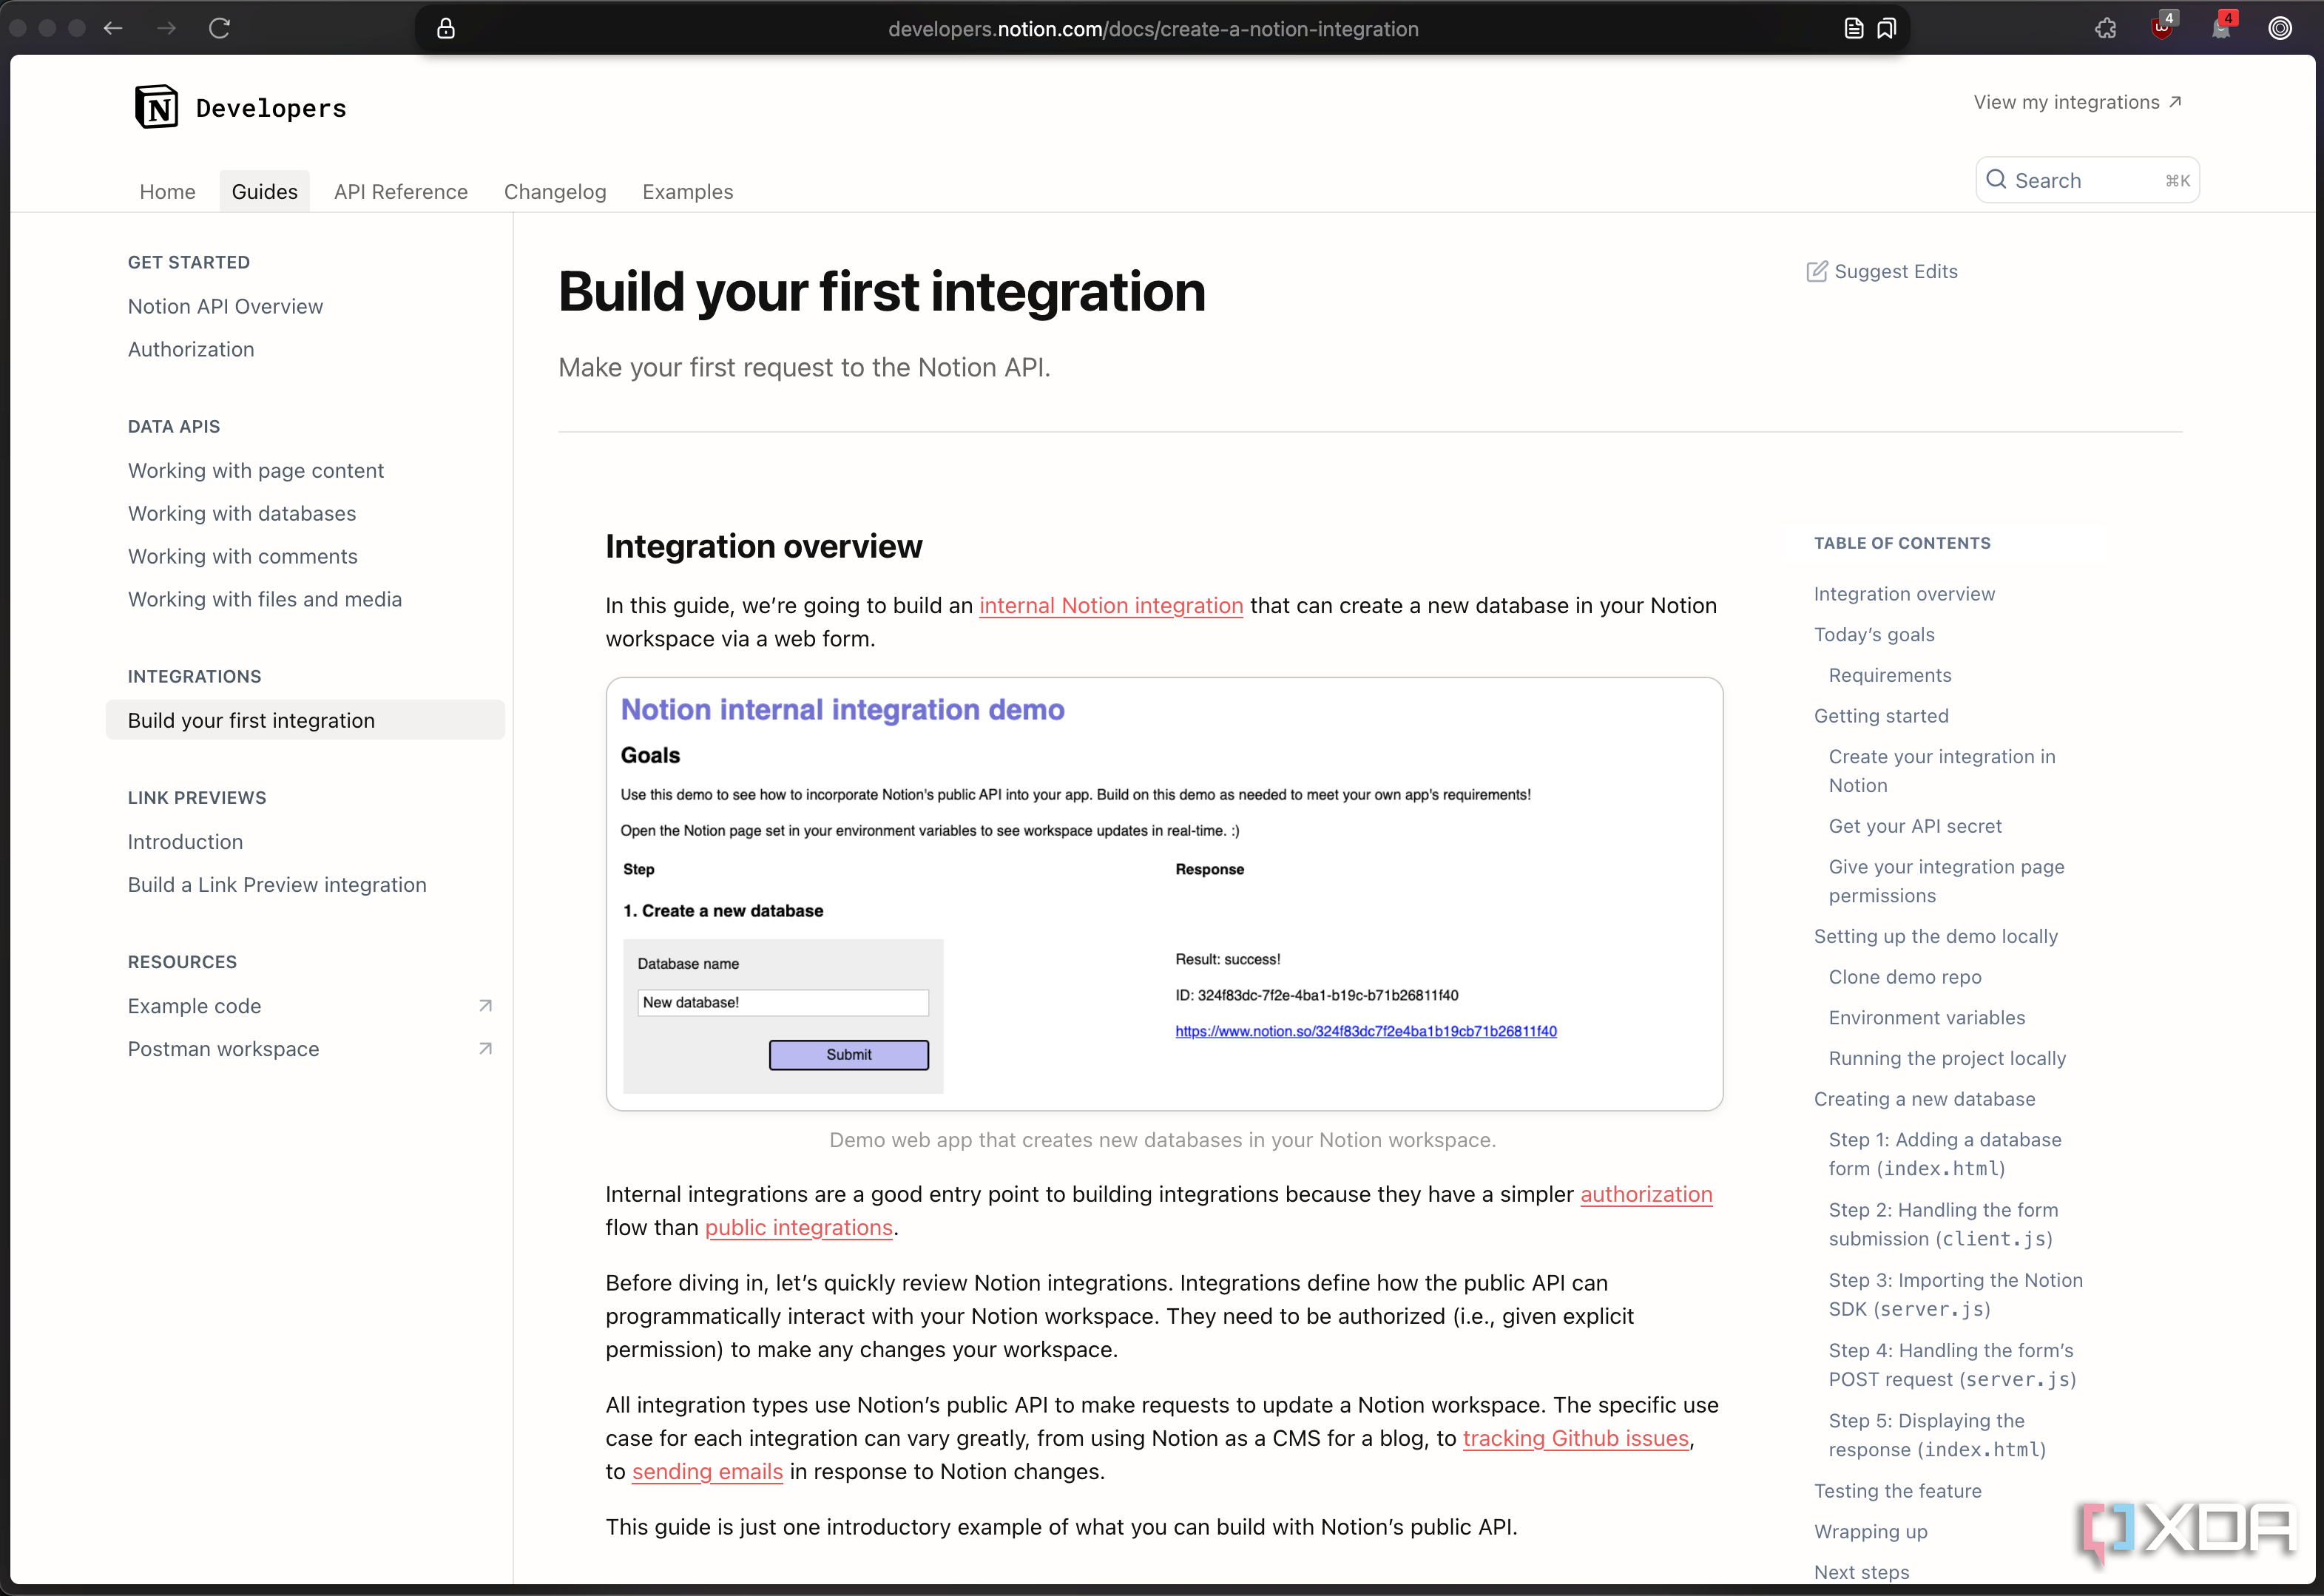The height and width of the screenshot is (1596, 2324).
Task: Jump to Step 5: Displaying the response
Action: [1937, 1435]
